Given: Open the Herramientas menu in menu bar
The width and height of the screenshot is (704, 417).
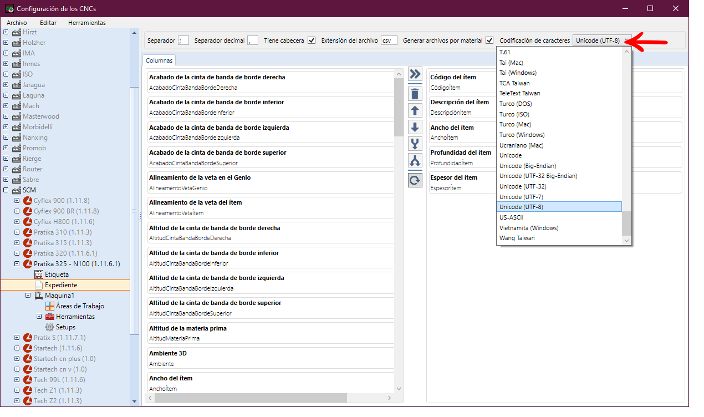Looking at the screenshot, I should (87, 23).
